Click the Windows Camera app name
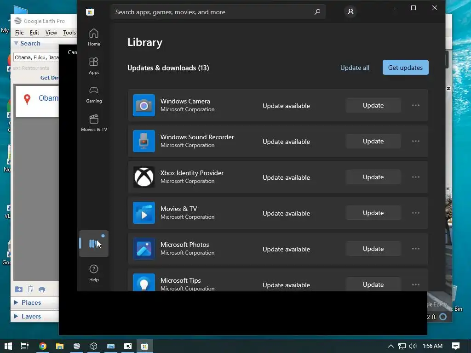The width and height of the screenshot is (471, 353). [185, 101]
